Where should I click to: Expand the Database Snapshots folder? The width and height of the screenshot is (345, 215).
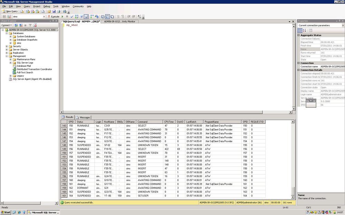[11, 40]
